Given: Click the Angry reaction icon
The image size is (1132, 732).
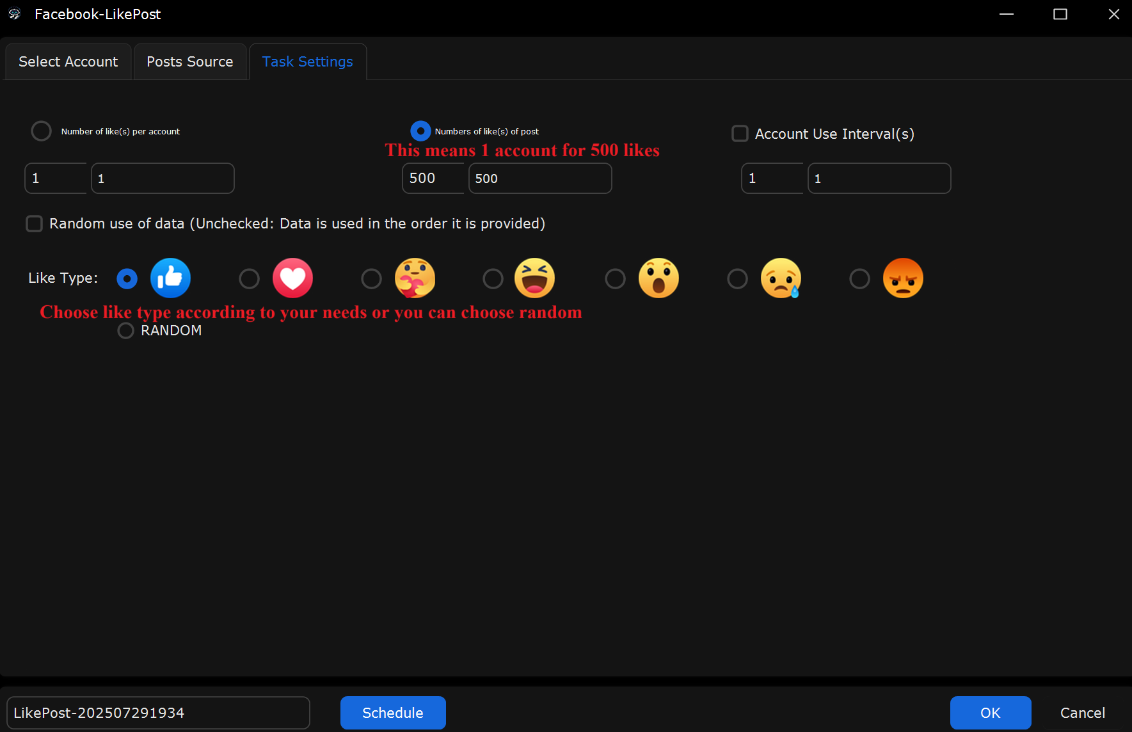Looking at the screenshot, I should (903, 278).
